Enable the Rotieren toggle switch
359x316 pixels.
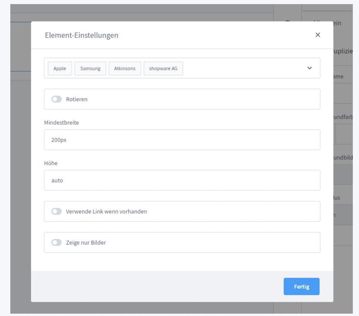click(56, 99)
